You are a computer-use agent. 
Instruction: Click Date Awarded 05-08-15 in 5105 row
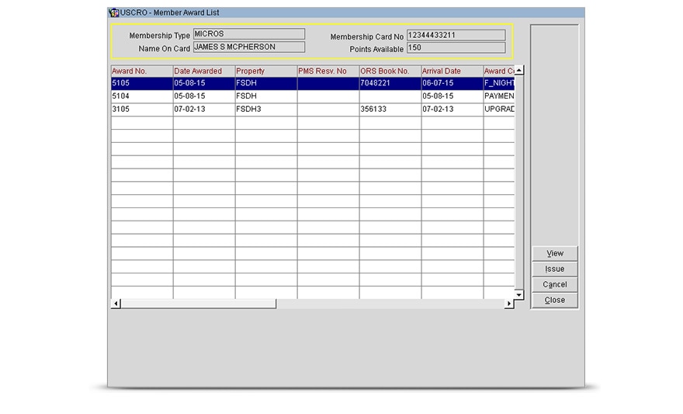204,84
